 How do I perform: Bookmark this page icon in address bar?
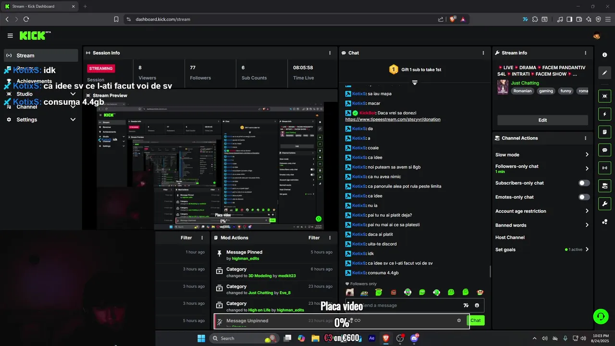116,19
